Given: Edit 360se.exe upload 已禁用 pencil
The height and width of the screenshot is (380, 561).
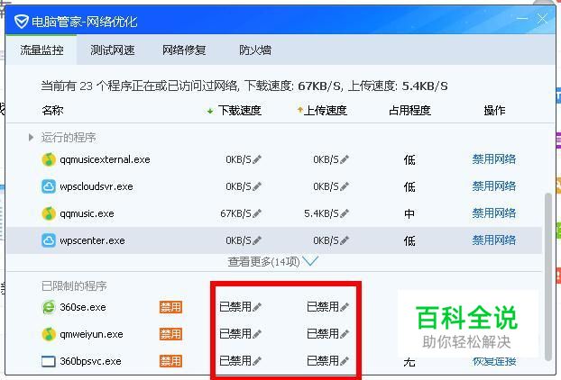Looking at the screenshot, I should 345,307.
